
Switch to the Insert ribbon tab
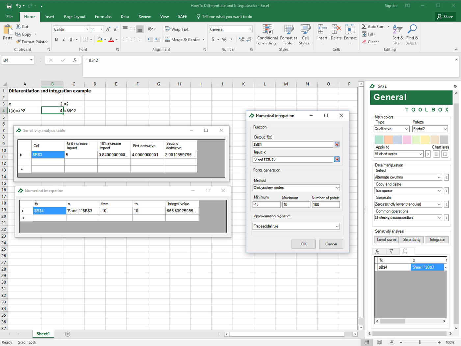point(49,17)
